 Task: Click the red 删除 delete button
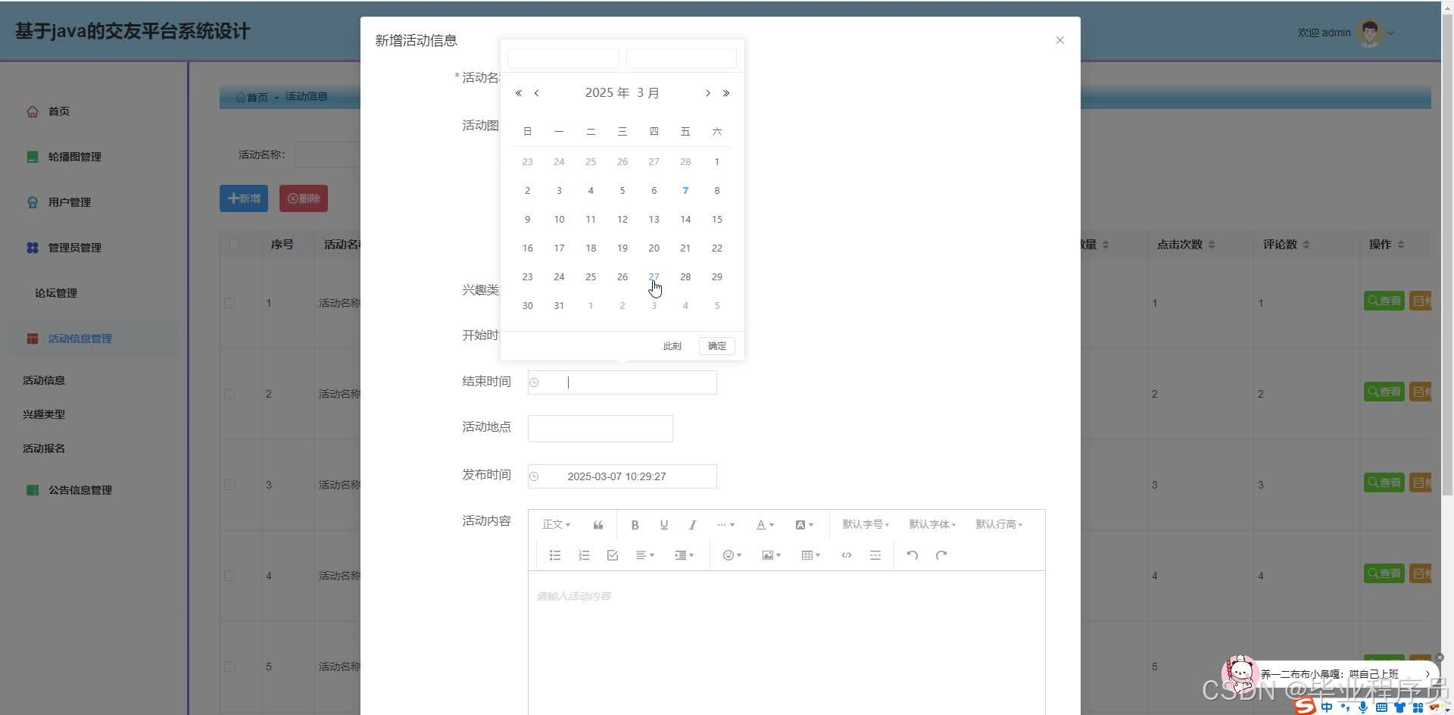coord(303,198)
